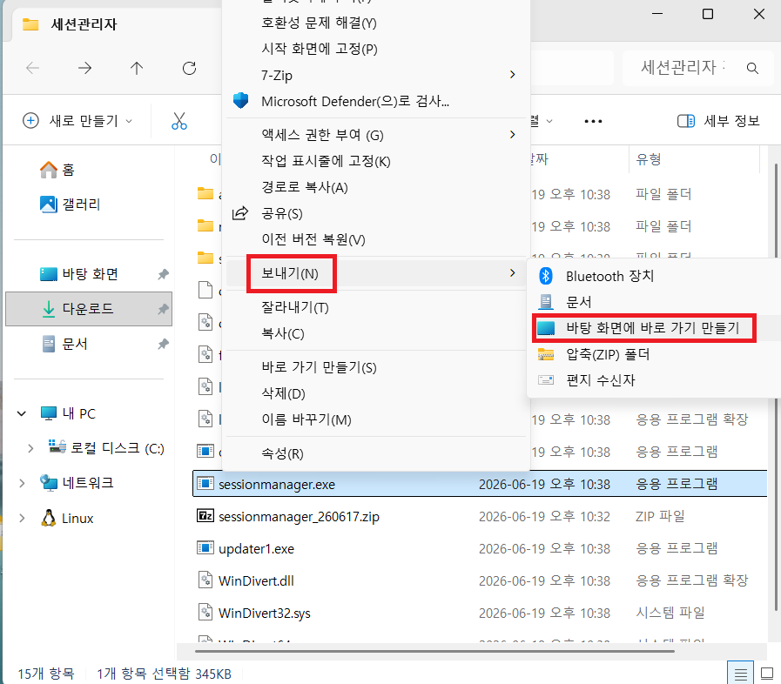The width and height of the screenshot is (781, 684).
Task: Open the 새로 만들기 dropdown
Action: 77,120
